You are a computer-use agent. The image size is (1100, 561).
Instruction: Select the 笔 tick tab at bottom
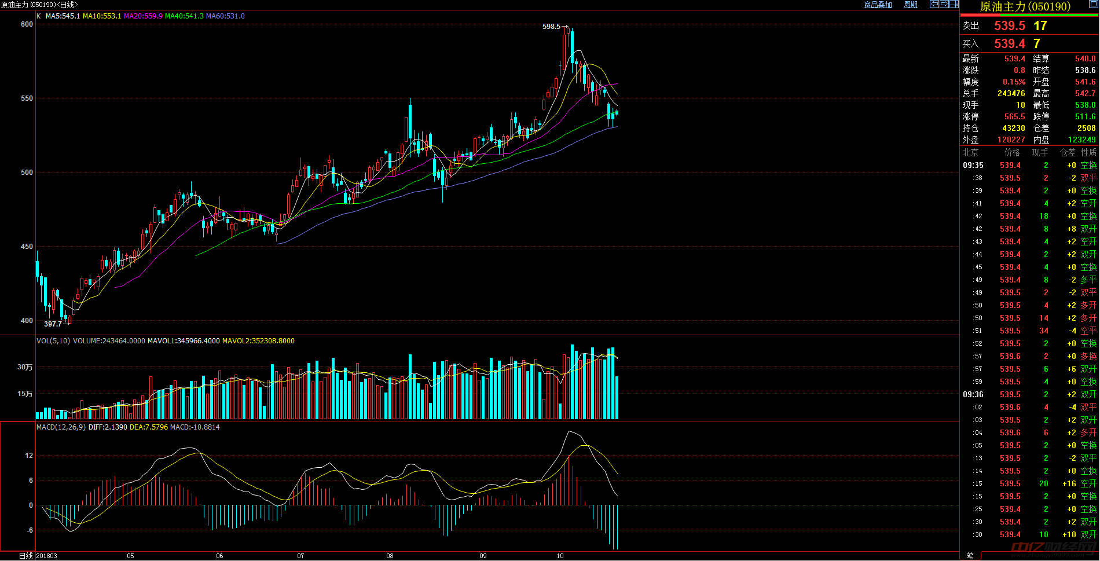point(970,556)
